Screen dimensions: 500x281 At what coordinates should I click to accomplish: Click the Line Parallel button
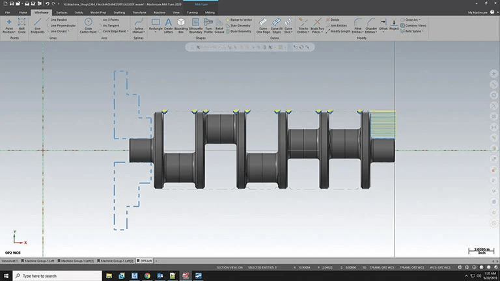coord(59,20)
